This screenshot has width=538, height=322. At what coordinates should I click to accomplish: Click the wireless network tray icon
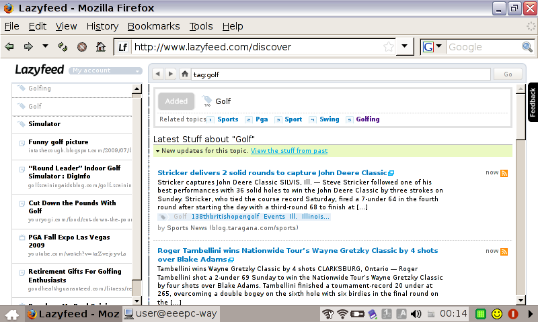click(x=342, y=314)
